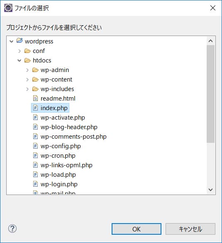Click the Eclipse icon in the title bar
222x243 pixels.
click(8, 8)
